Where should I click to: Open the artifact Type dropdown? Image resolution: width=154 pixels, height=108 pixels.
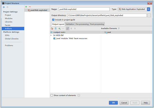(x=148, y=9)
